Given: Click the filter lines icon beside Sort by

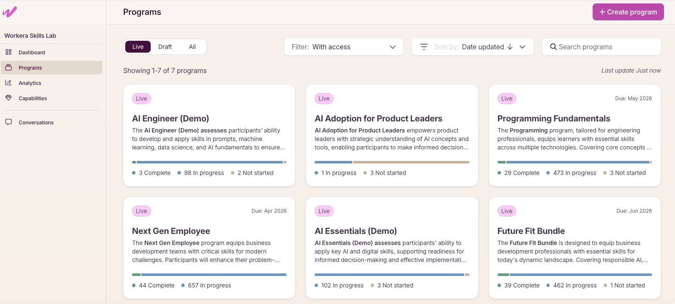Looking at the screenshot, I should click(424, 47).
